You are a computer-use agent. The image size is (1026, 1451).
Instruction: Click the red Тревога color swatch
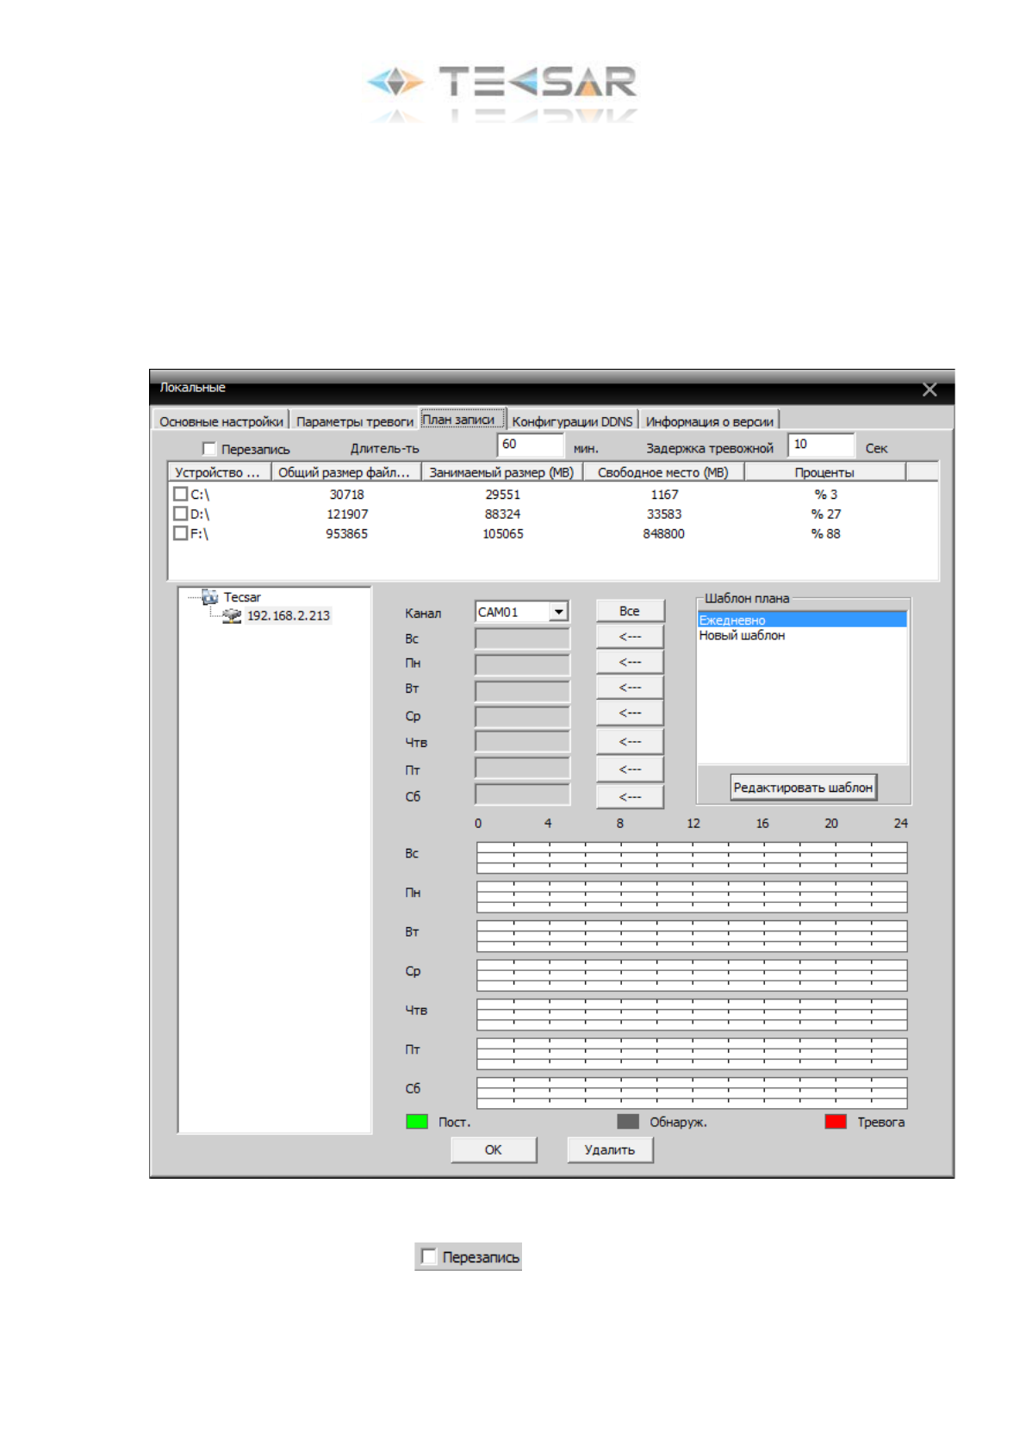point(835,1121)
